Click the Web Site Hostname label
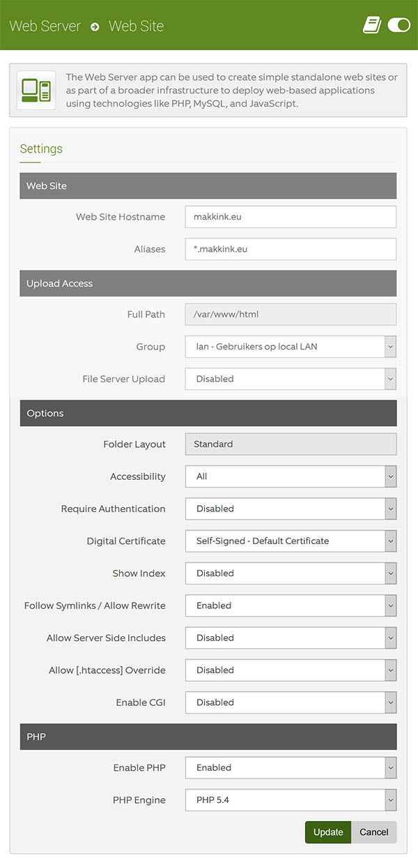This screenshot has height=858, width=418. [x=121, y=217]
